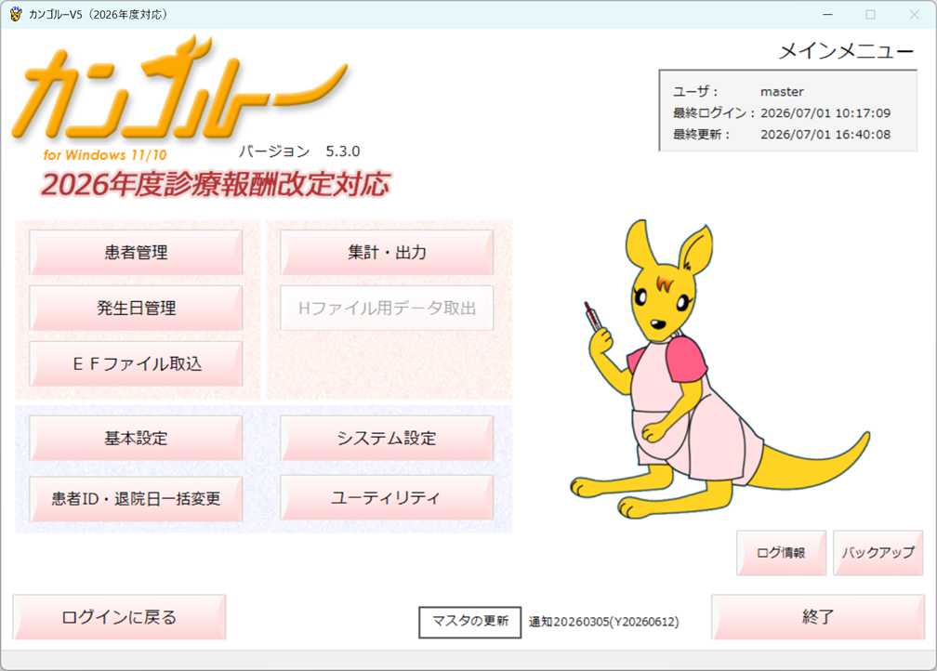Open 基本設定 settings
Screen dimensions: 937x671
click(x=137, y=438)
